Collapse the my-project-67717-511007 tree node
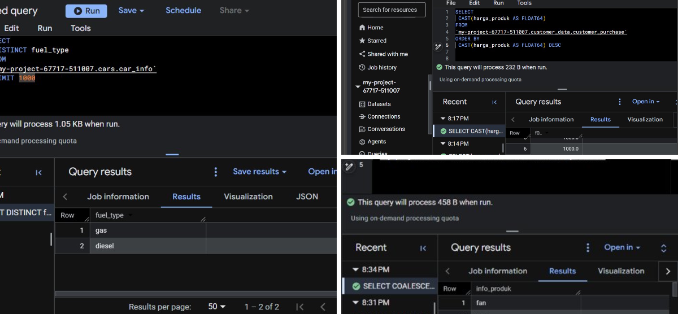 click(x=358, y=86)
